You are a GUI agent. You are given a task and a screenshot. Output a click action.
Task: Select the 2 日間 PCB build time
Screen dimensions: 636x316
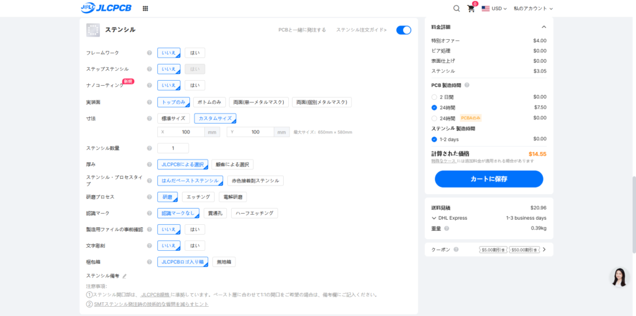coord(434,97)
